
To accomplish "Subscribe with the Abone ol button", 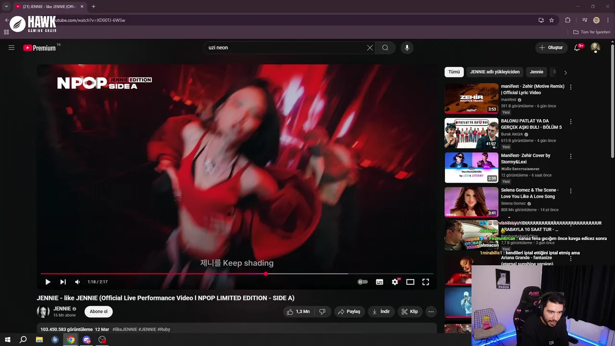I will coord(98,311).
